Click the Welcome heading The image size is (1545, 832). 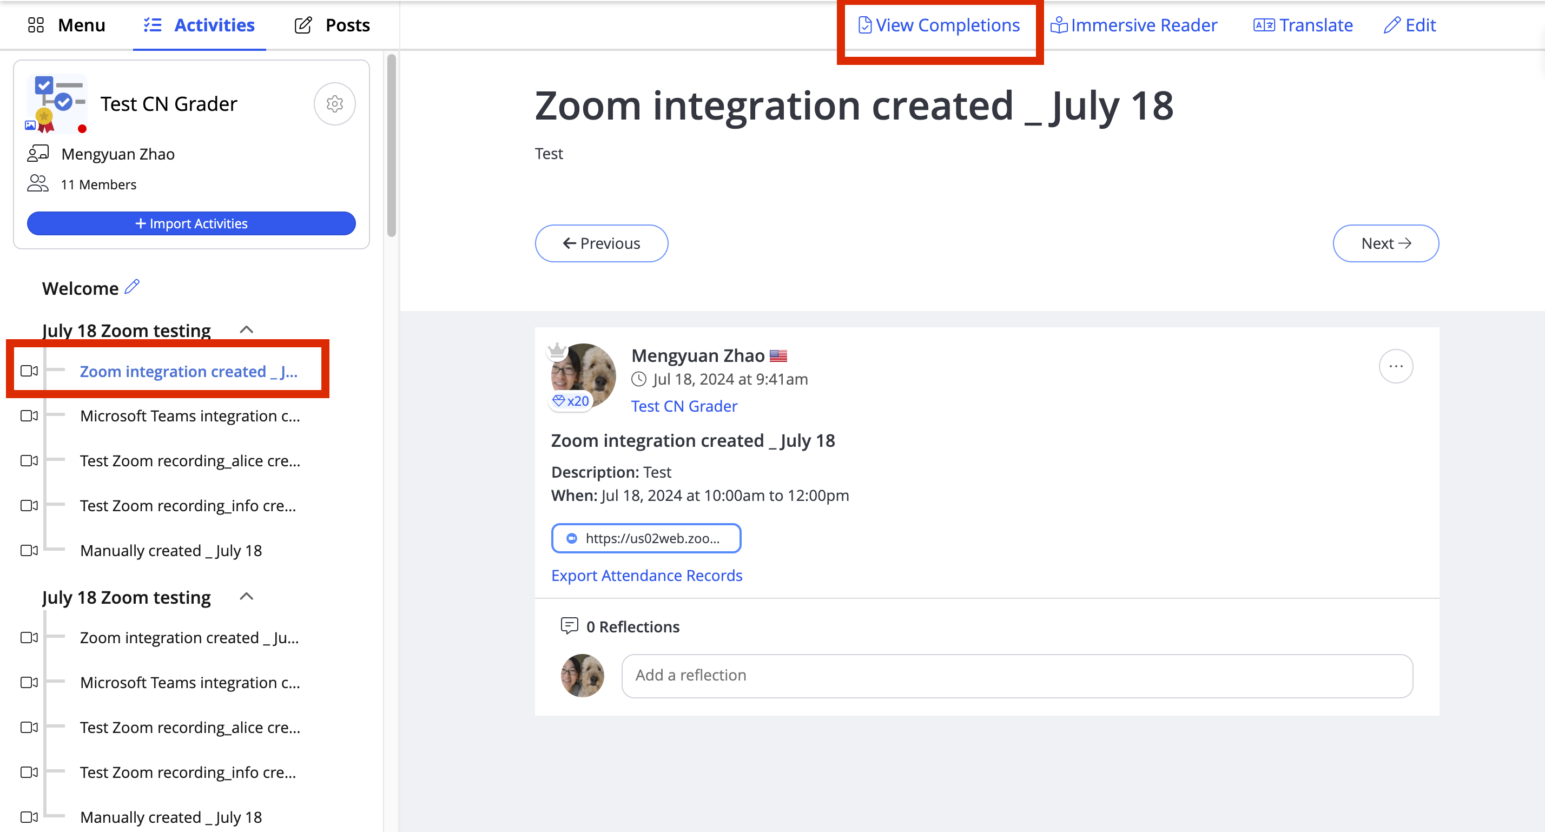pyautogui.click(x=81, y=288)
